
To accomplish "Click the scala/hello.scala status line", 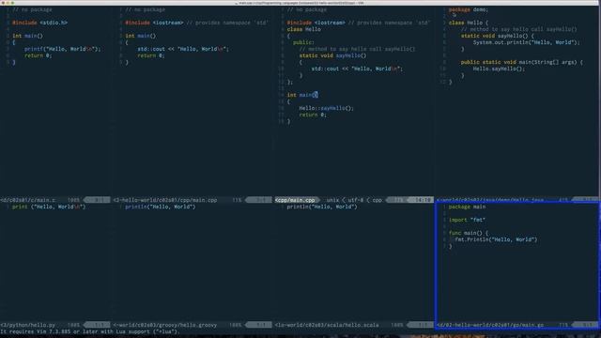I will pyautogui.click(x=354, y=325).
